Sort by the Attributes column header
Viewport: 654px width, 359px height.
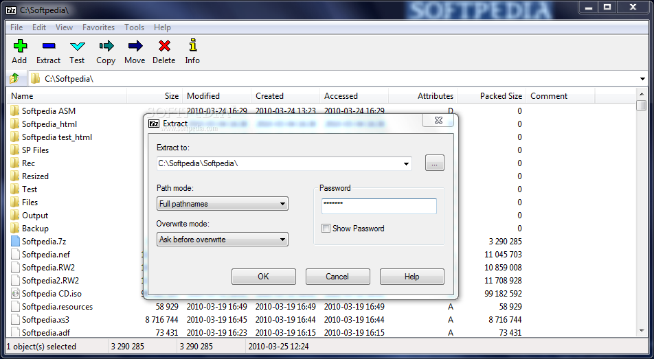point(423,96)
